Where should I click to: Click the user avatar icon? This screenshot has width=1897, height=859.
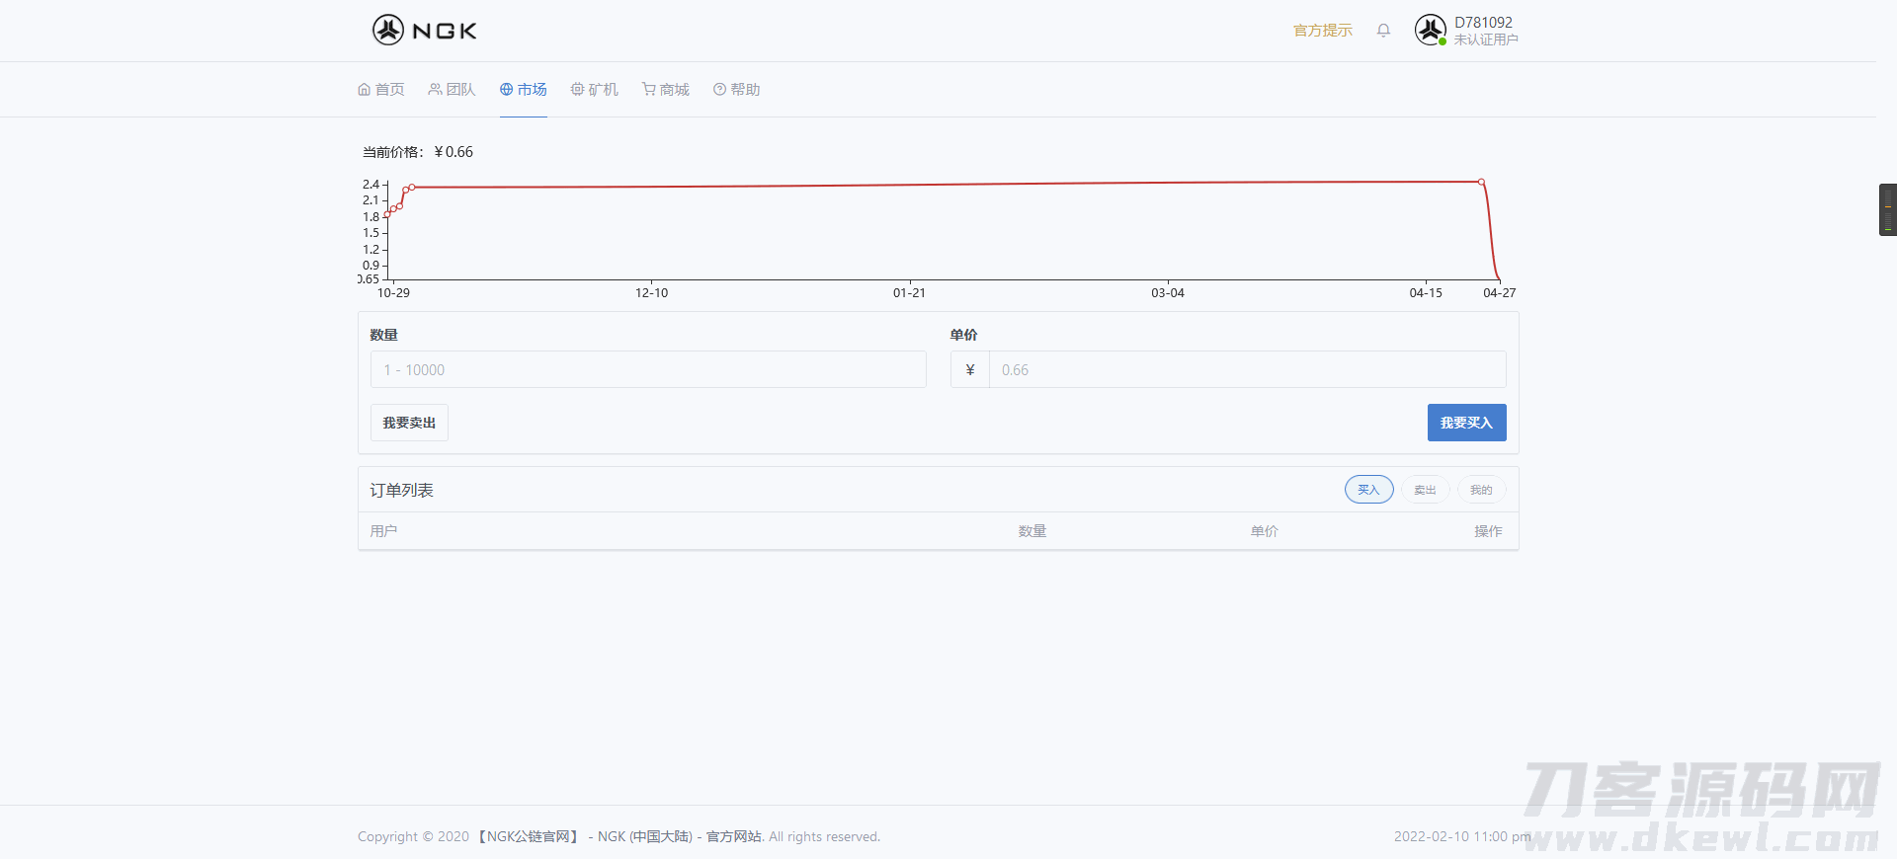pos(1430,31)
